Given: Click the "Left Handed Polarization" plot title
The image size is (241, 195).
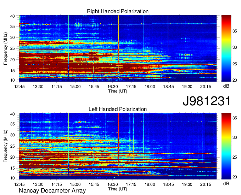Looking at the screenshot, I should coord(118,109).
